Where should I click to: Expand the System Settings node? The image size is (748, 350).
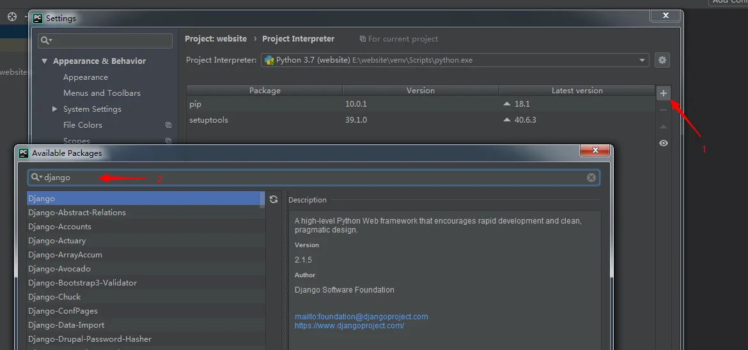point(55,109)
